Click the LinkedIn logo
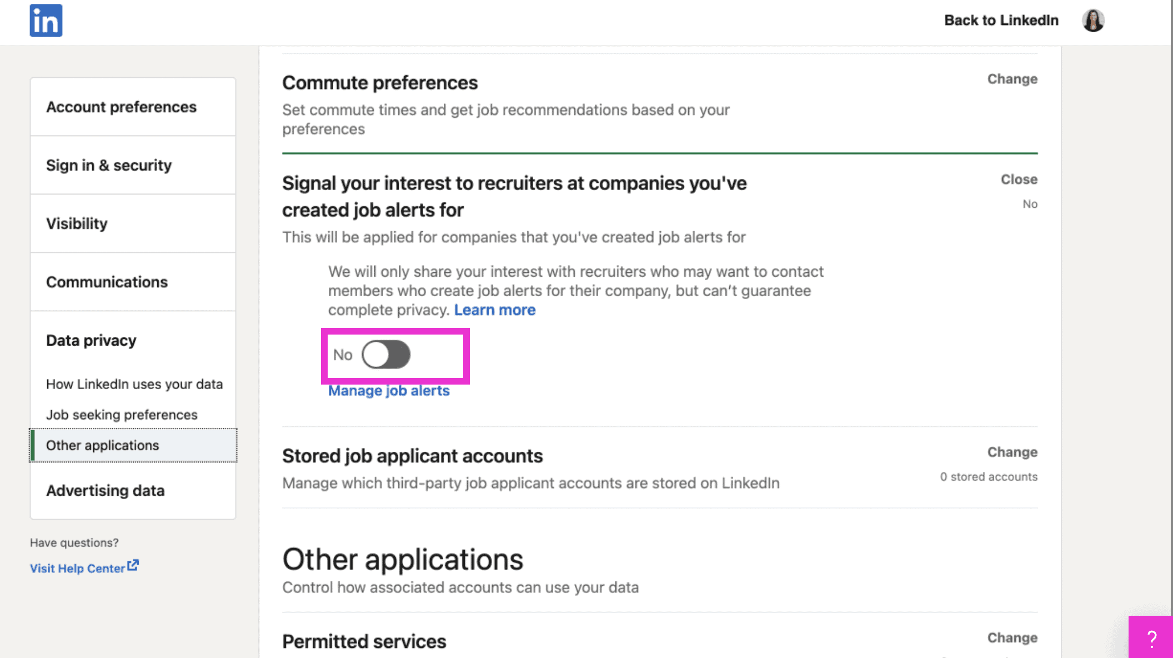Screen dimensions: 1173x658 46,20
